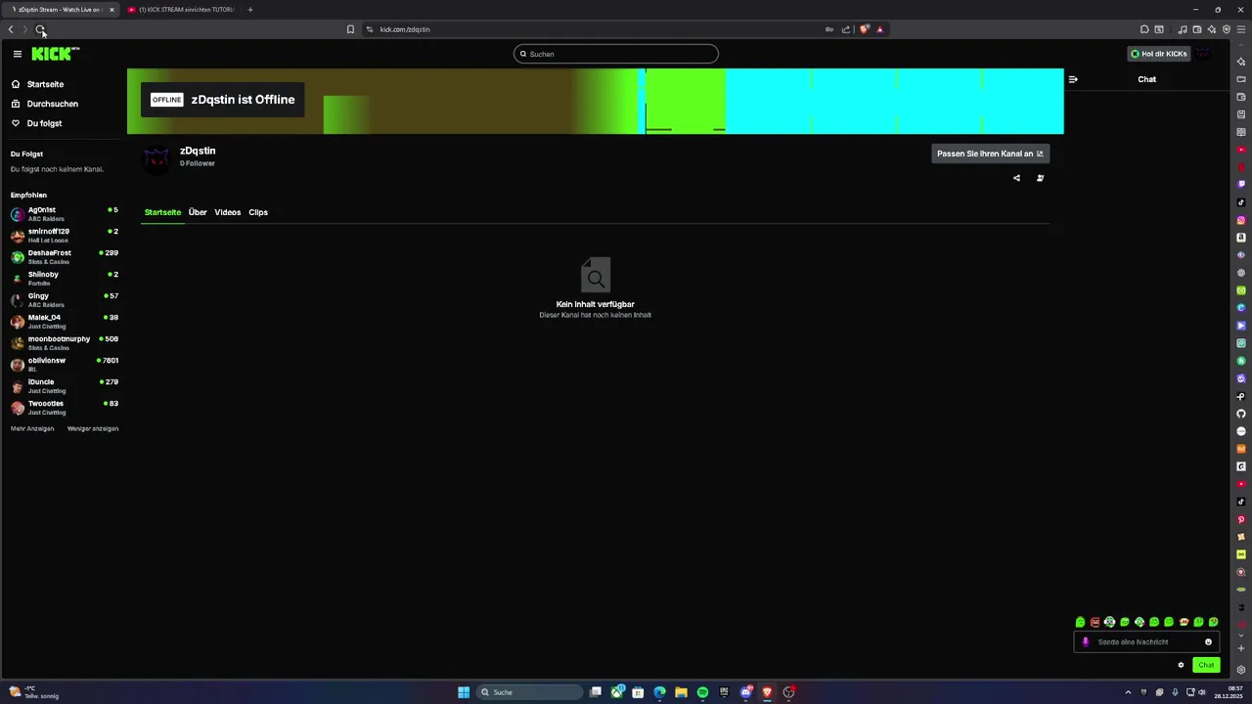Focus the Sende eine Nachricht input
This screenshot has height=704, width=1252.
1146,642
